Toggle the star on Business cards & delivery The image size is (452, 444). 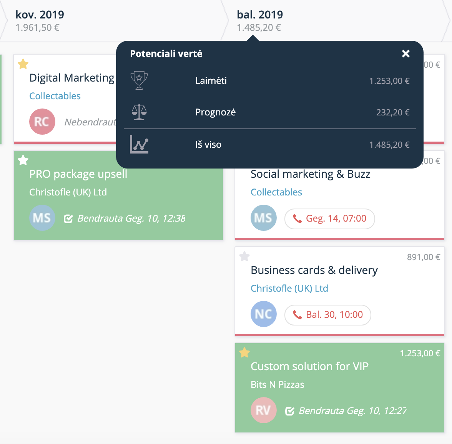coord(244,256)
